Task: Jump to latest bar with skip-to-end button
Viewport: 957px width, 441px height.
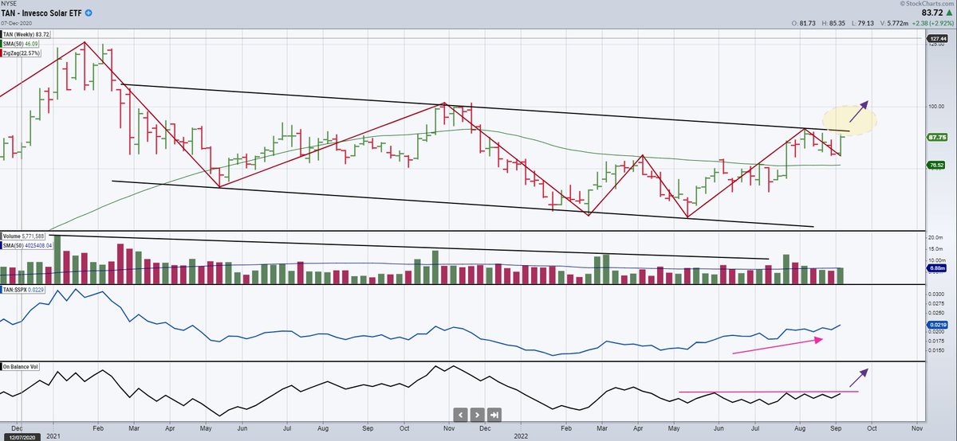Action: (x=494, y=415)
